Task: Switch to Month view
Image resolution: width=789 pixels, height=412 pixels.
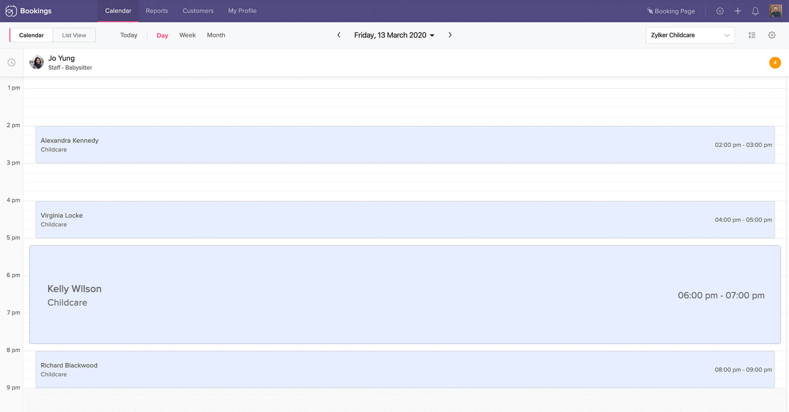Action: pyautogui.click(x=216, y=35)
